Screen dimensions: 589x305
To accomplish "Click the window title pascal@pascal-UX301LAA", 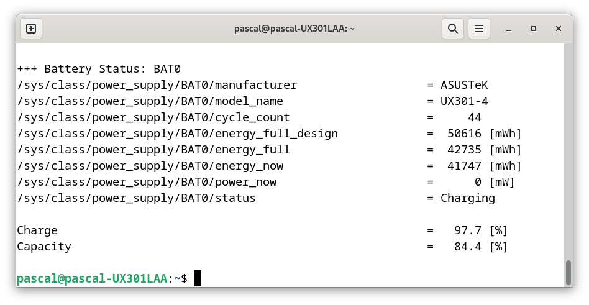I will [x=294, y=29].
